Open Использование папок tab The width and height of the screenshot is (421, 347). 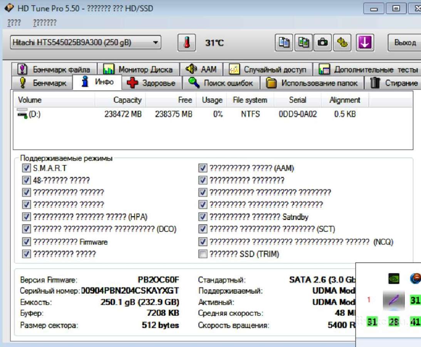[x=312, y=83]
